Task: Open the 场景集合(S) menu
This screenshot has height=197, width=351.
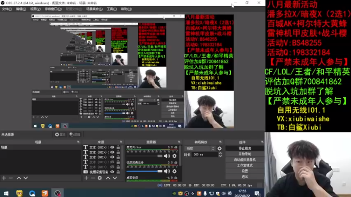Action: [94, 9]
